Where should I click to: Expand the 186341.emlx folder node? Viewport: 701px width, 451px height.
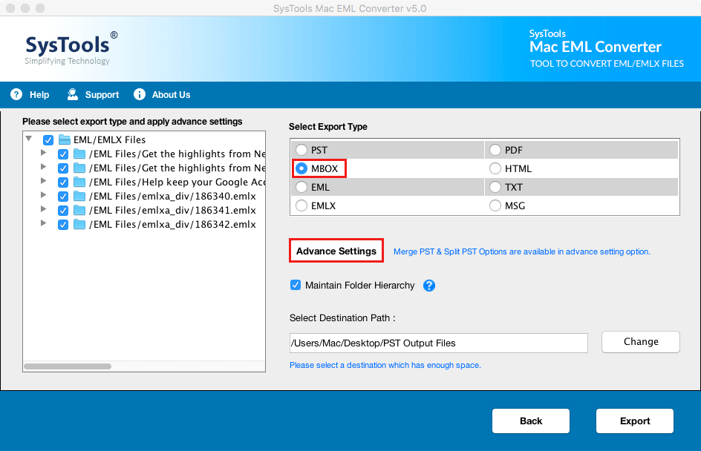tap(43, 208)
